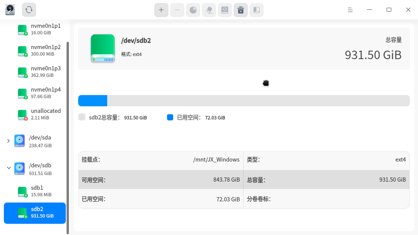Image resolution: width=418 pixels, height=235 pixels.
Task: Click the 分卷卷标 label
Action: tap(259, 199)
